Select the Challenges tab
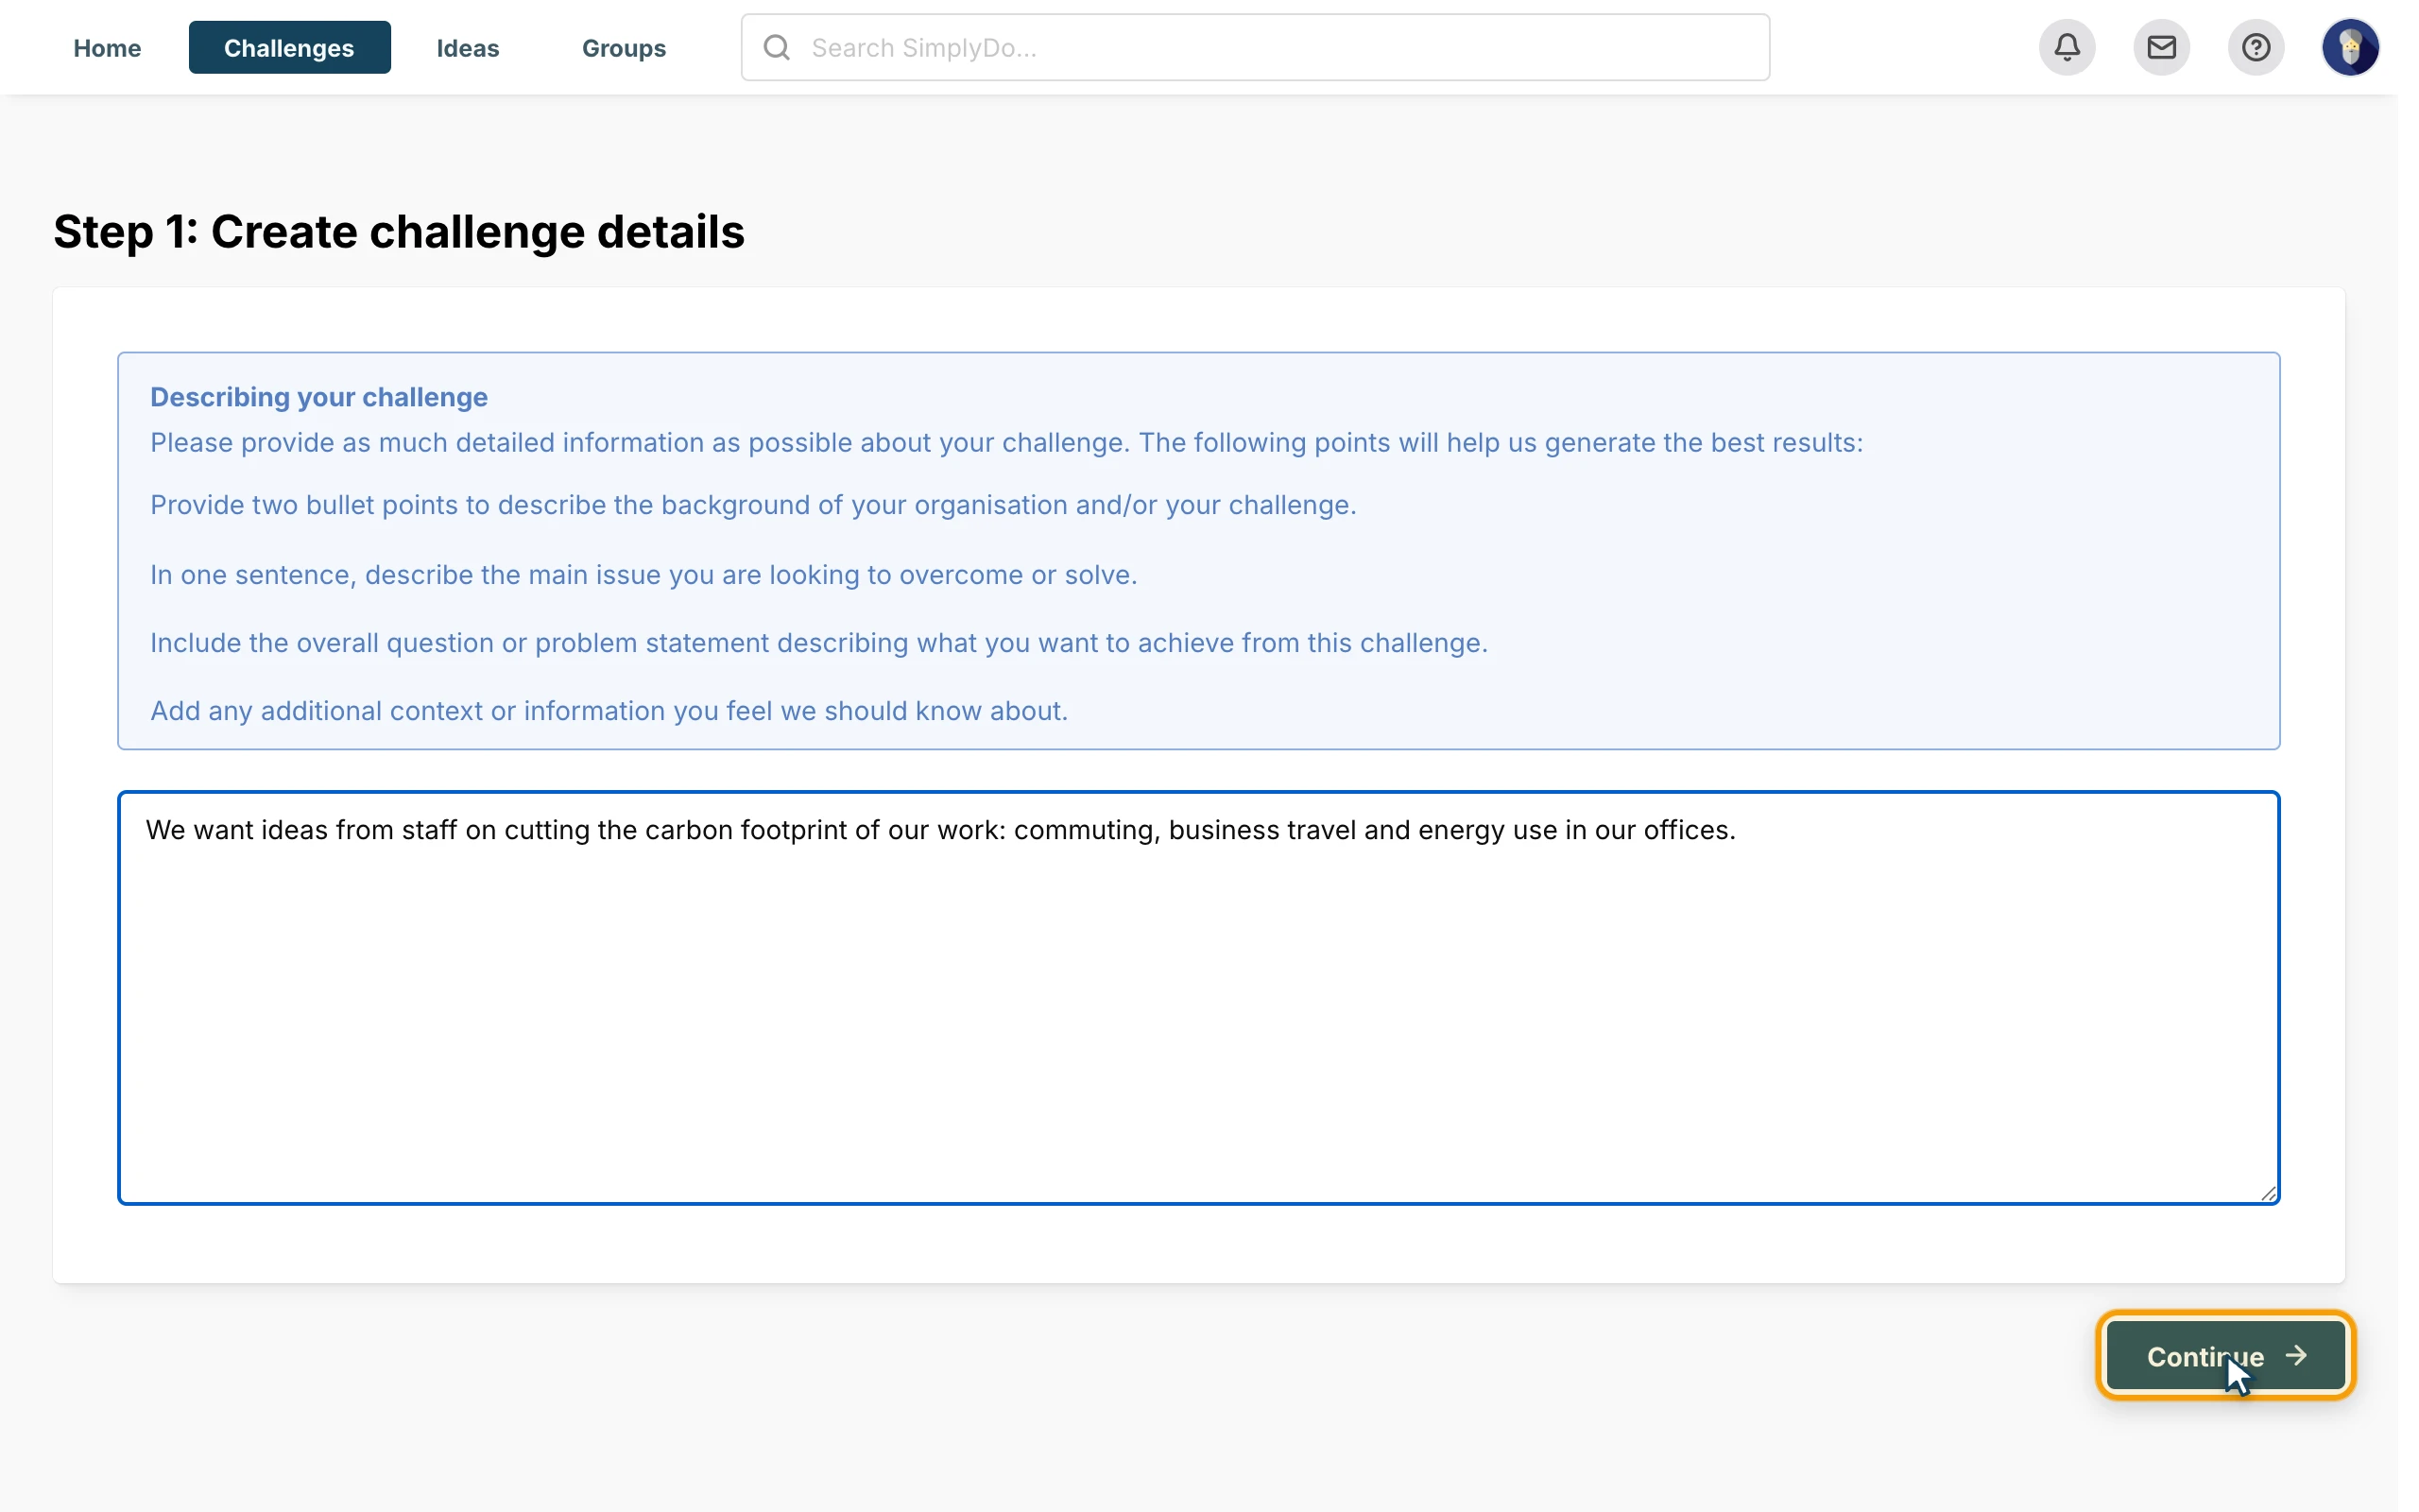The height and width of the screenshot is (1512, 2419). pyautogui.click(x=289, y=48)
